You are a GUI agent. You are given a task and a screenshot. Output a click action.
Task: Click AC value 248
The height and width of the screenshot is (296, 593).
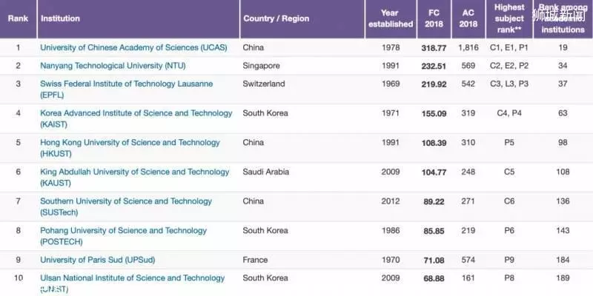(x=468, y=172)
